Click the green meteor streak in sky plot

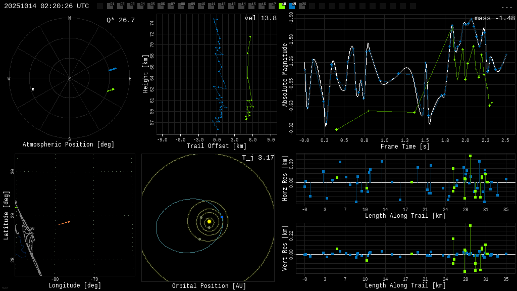pyautogui.click(x=111, y=90)
